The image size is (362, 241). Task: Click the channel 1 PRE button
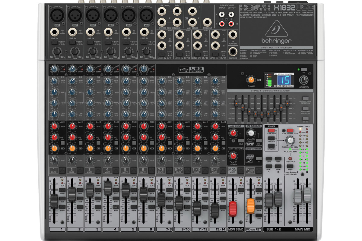62,143
